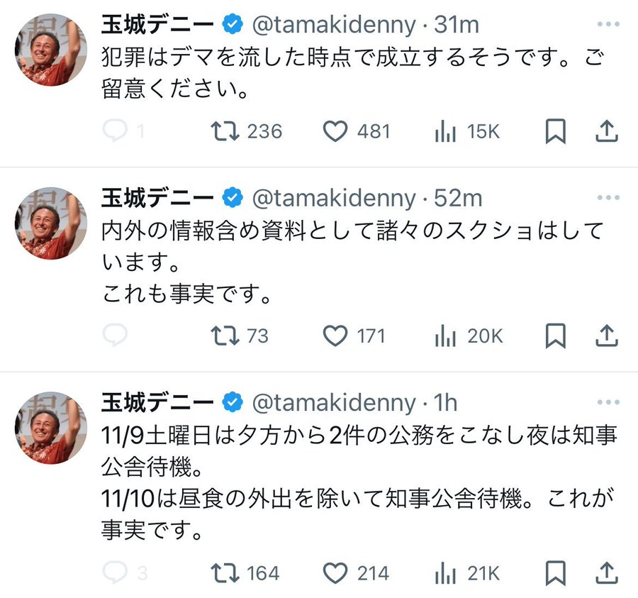The width and height of the screenshot is (638, 598).
Task: Click the profile avatar on the 1h tweet
Action: click(x=50, y=426)
